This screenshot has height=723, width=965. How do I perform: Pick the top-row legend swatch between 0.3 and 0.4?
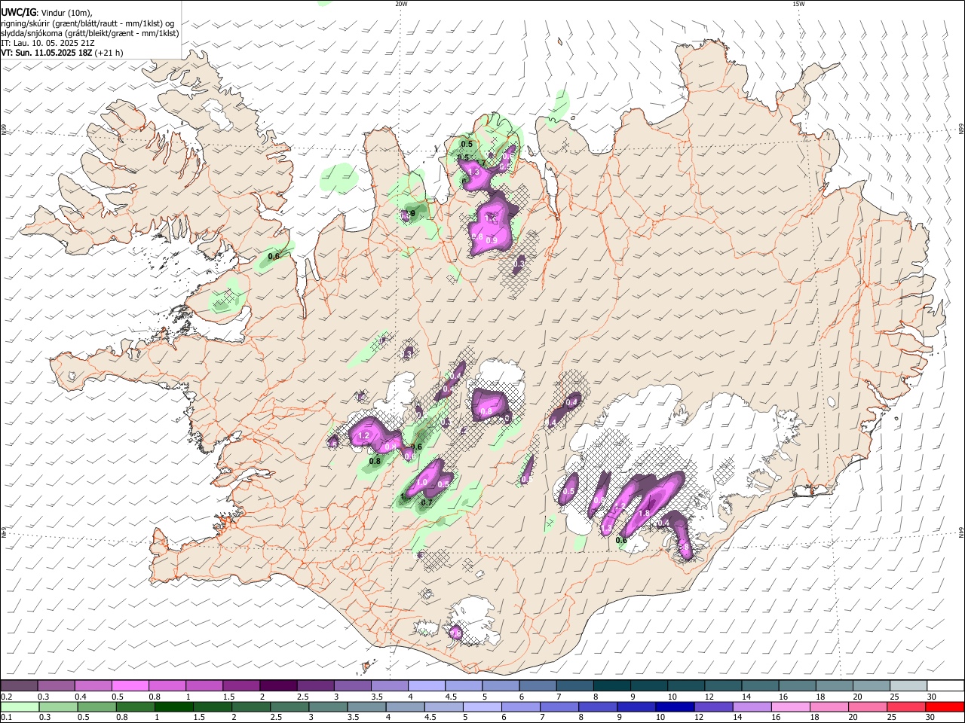pos(56,686)
